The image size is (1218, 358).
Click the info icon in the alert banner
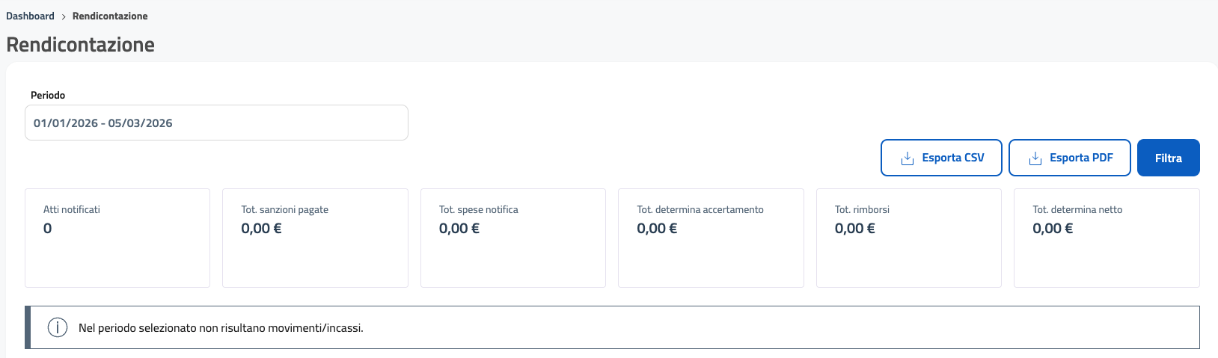[x=58, y=327]
